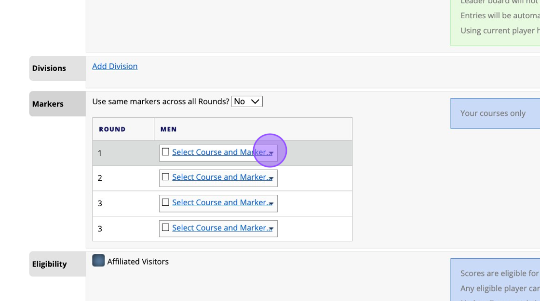Open the 'Use same markers across all Rounds' dropdown
Viewport: 540px width, 301px height.
247,101
